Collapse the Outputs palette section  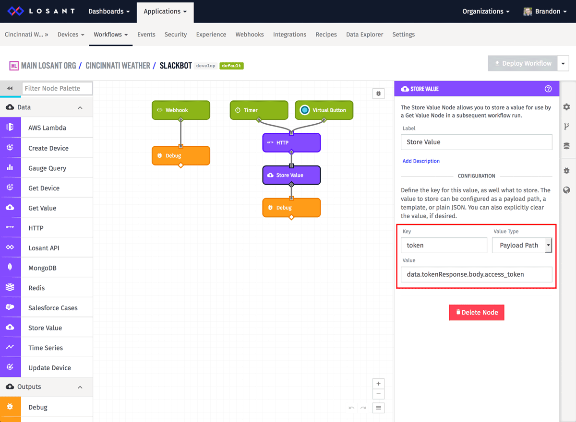(x=80, y=387)
